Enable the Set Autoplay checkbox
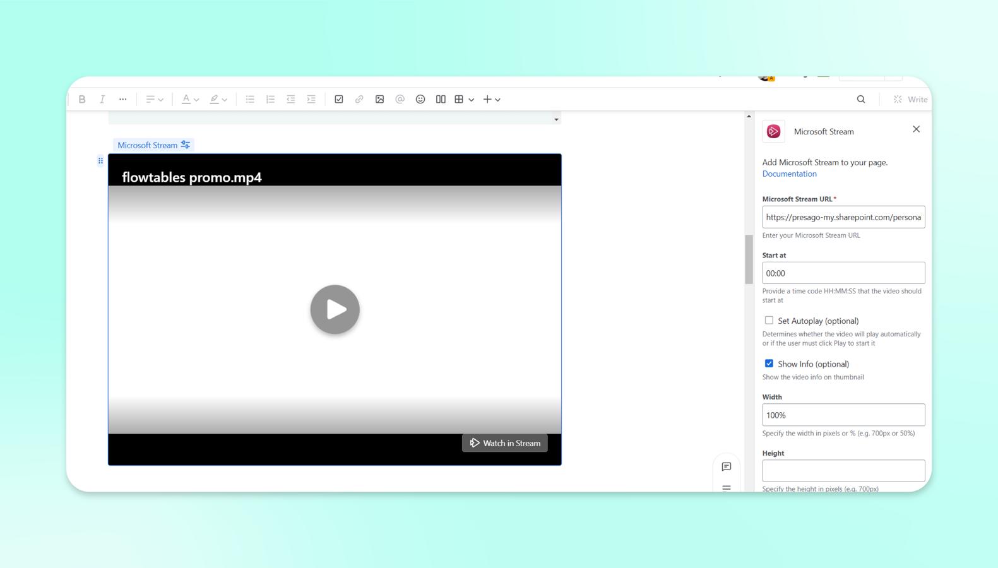Screen dimensions: 998x568 pyautogui.click(x=769, y=321)
